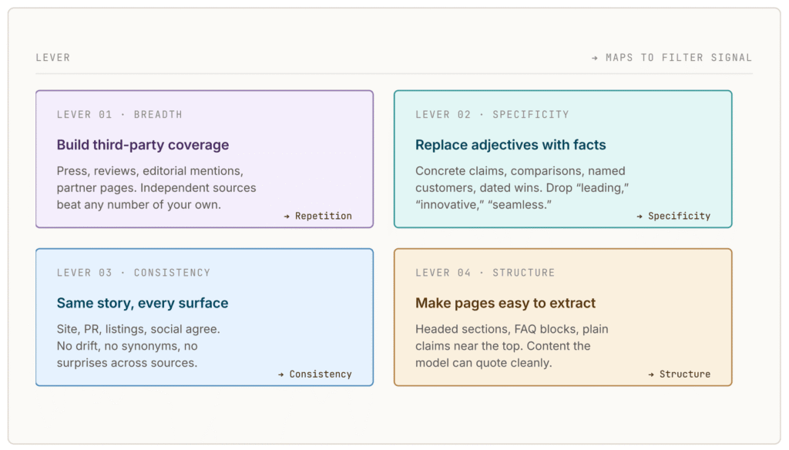Open the Build third-party coverage heading
The height and width of the screenshot is (450, 789).
[x=143, y=145]
